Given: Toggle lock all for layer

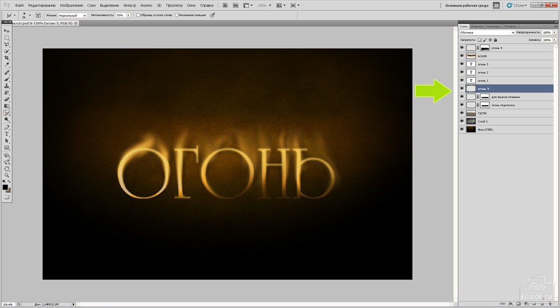Looking at the screenshot, I should [495, 40].
